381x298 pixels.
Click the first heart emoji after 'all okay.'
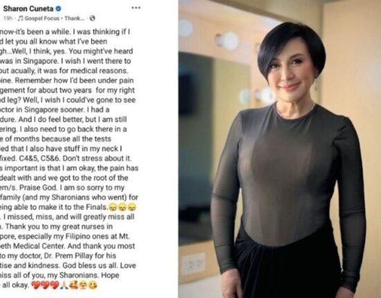tap(36, 286)
